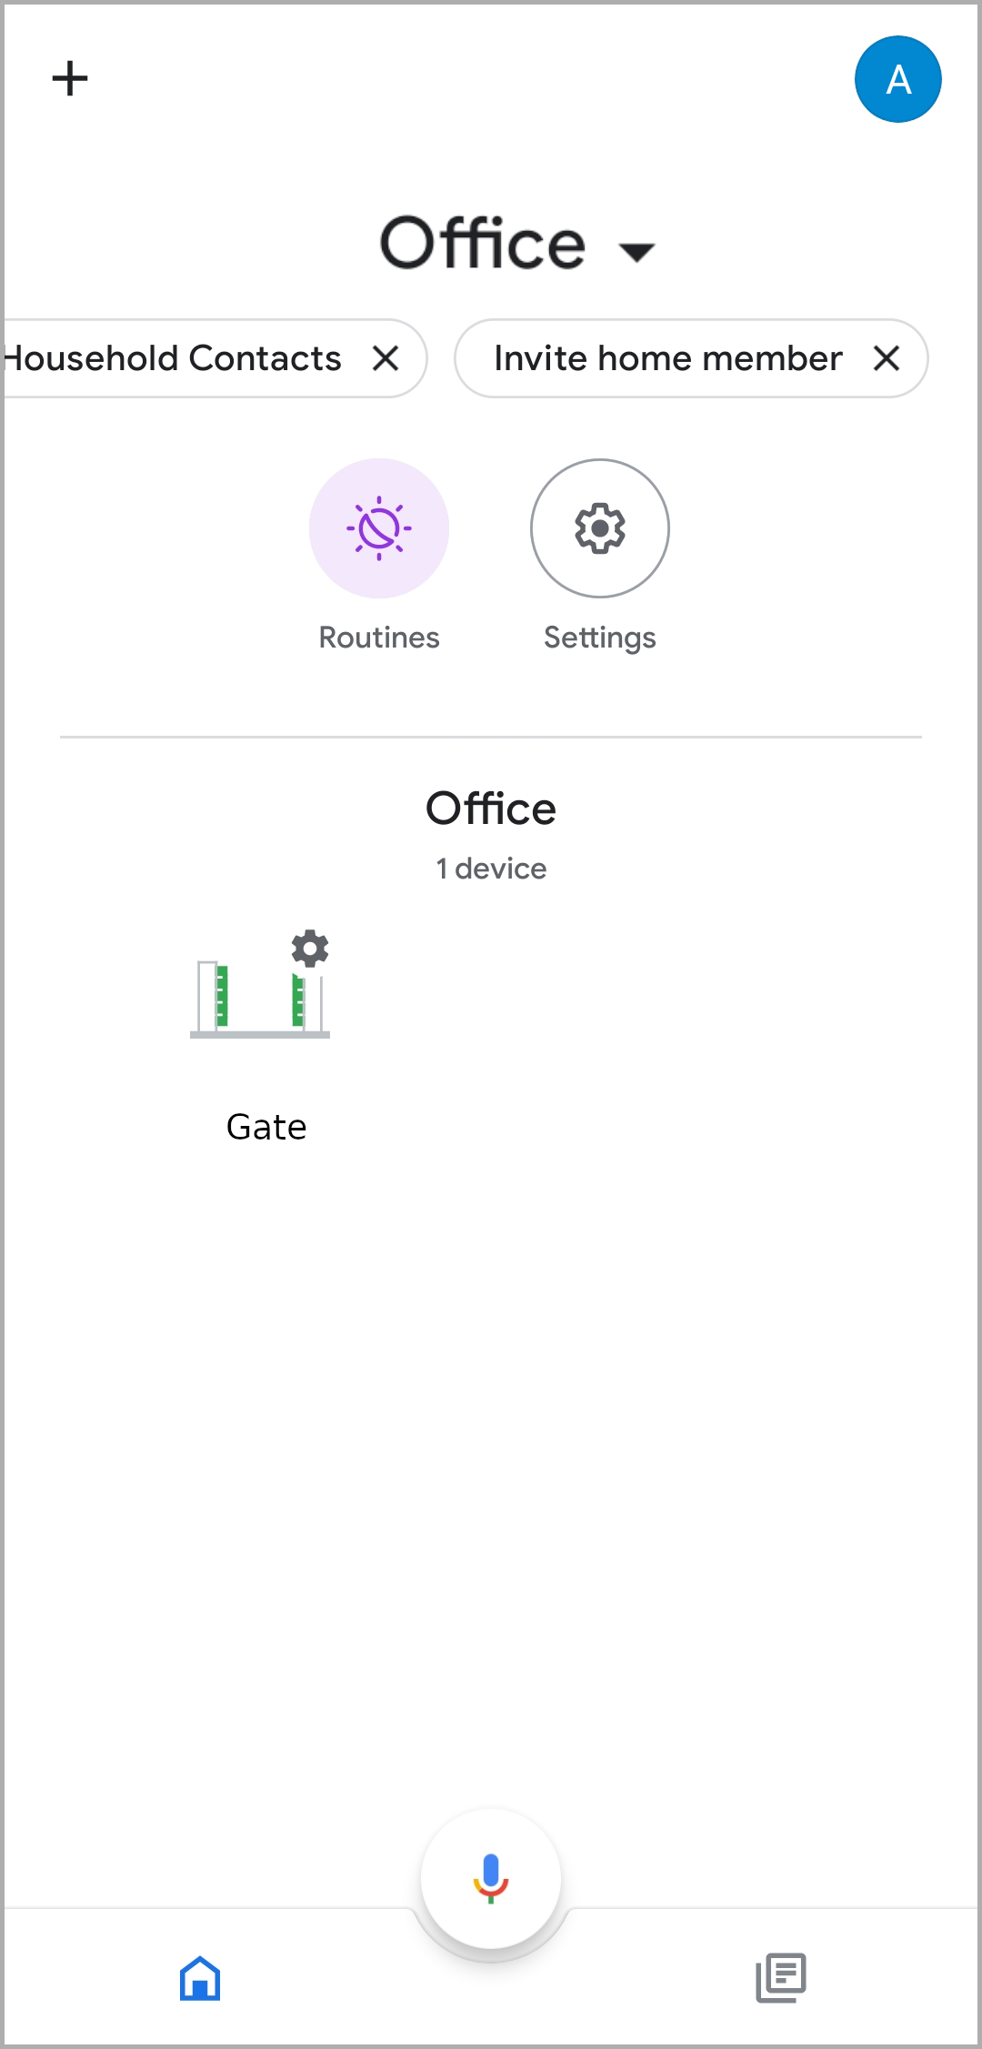The width and height of the screenshot is (982, 2049).
Task: Open the purple Routines icon
Action: tap(379, 528)
